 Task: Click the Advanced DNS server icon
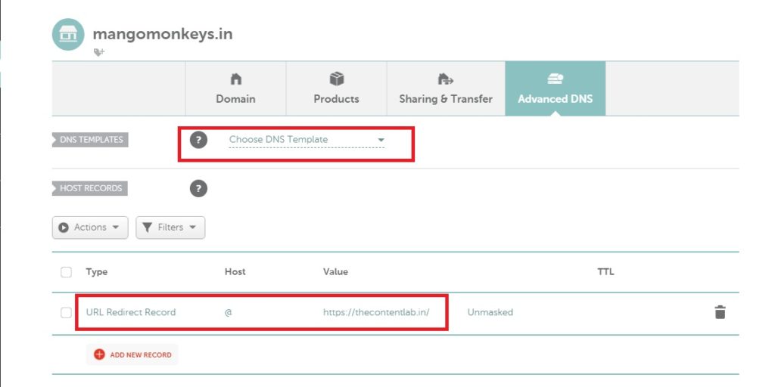pos(555,79)
